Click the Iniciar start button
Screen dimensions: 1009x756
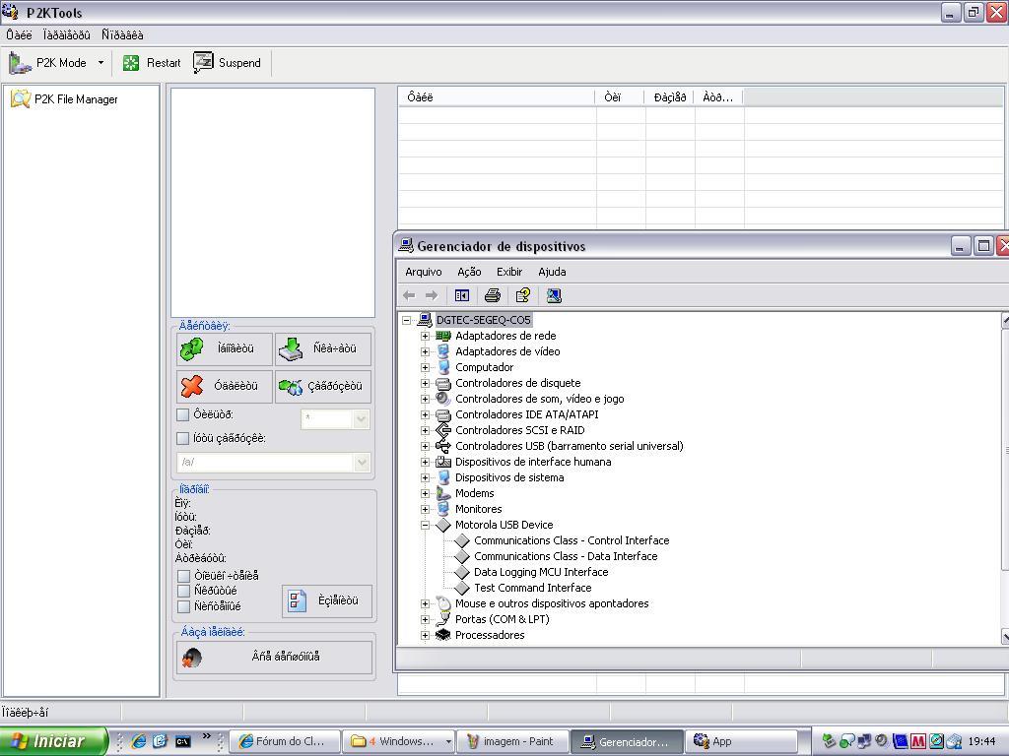(53, 741)
